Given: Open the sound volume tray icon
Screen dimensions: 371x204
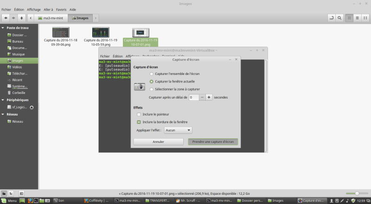Looking at the screenshot, I should pos(347,201).
